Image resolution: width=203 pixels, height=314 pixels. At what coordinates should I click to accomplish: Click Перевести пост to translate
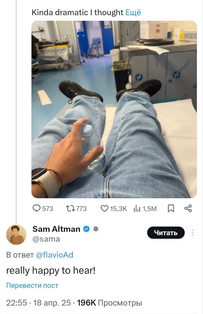tap(32, 285)
